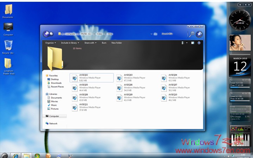The width and height of the screenshot is (253, 158).
Task: Go to Computer in the breadcrumb
Action: pyautogui.click(x=70, y=34)
